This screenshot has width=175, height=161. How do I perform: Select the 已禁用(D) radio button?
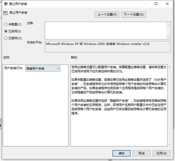tap(6, 38)
